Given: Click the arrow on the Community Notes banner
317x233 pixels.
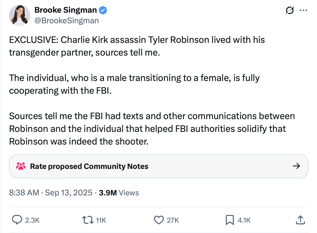Looking at the screenshot, I should click(x=296, y=166).
